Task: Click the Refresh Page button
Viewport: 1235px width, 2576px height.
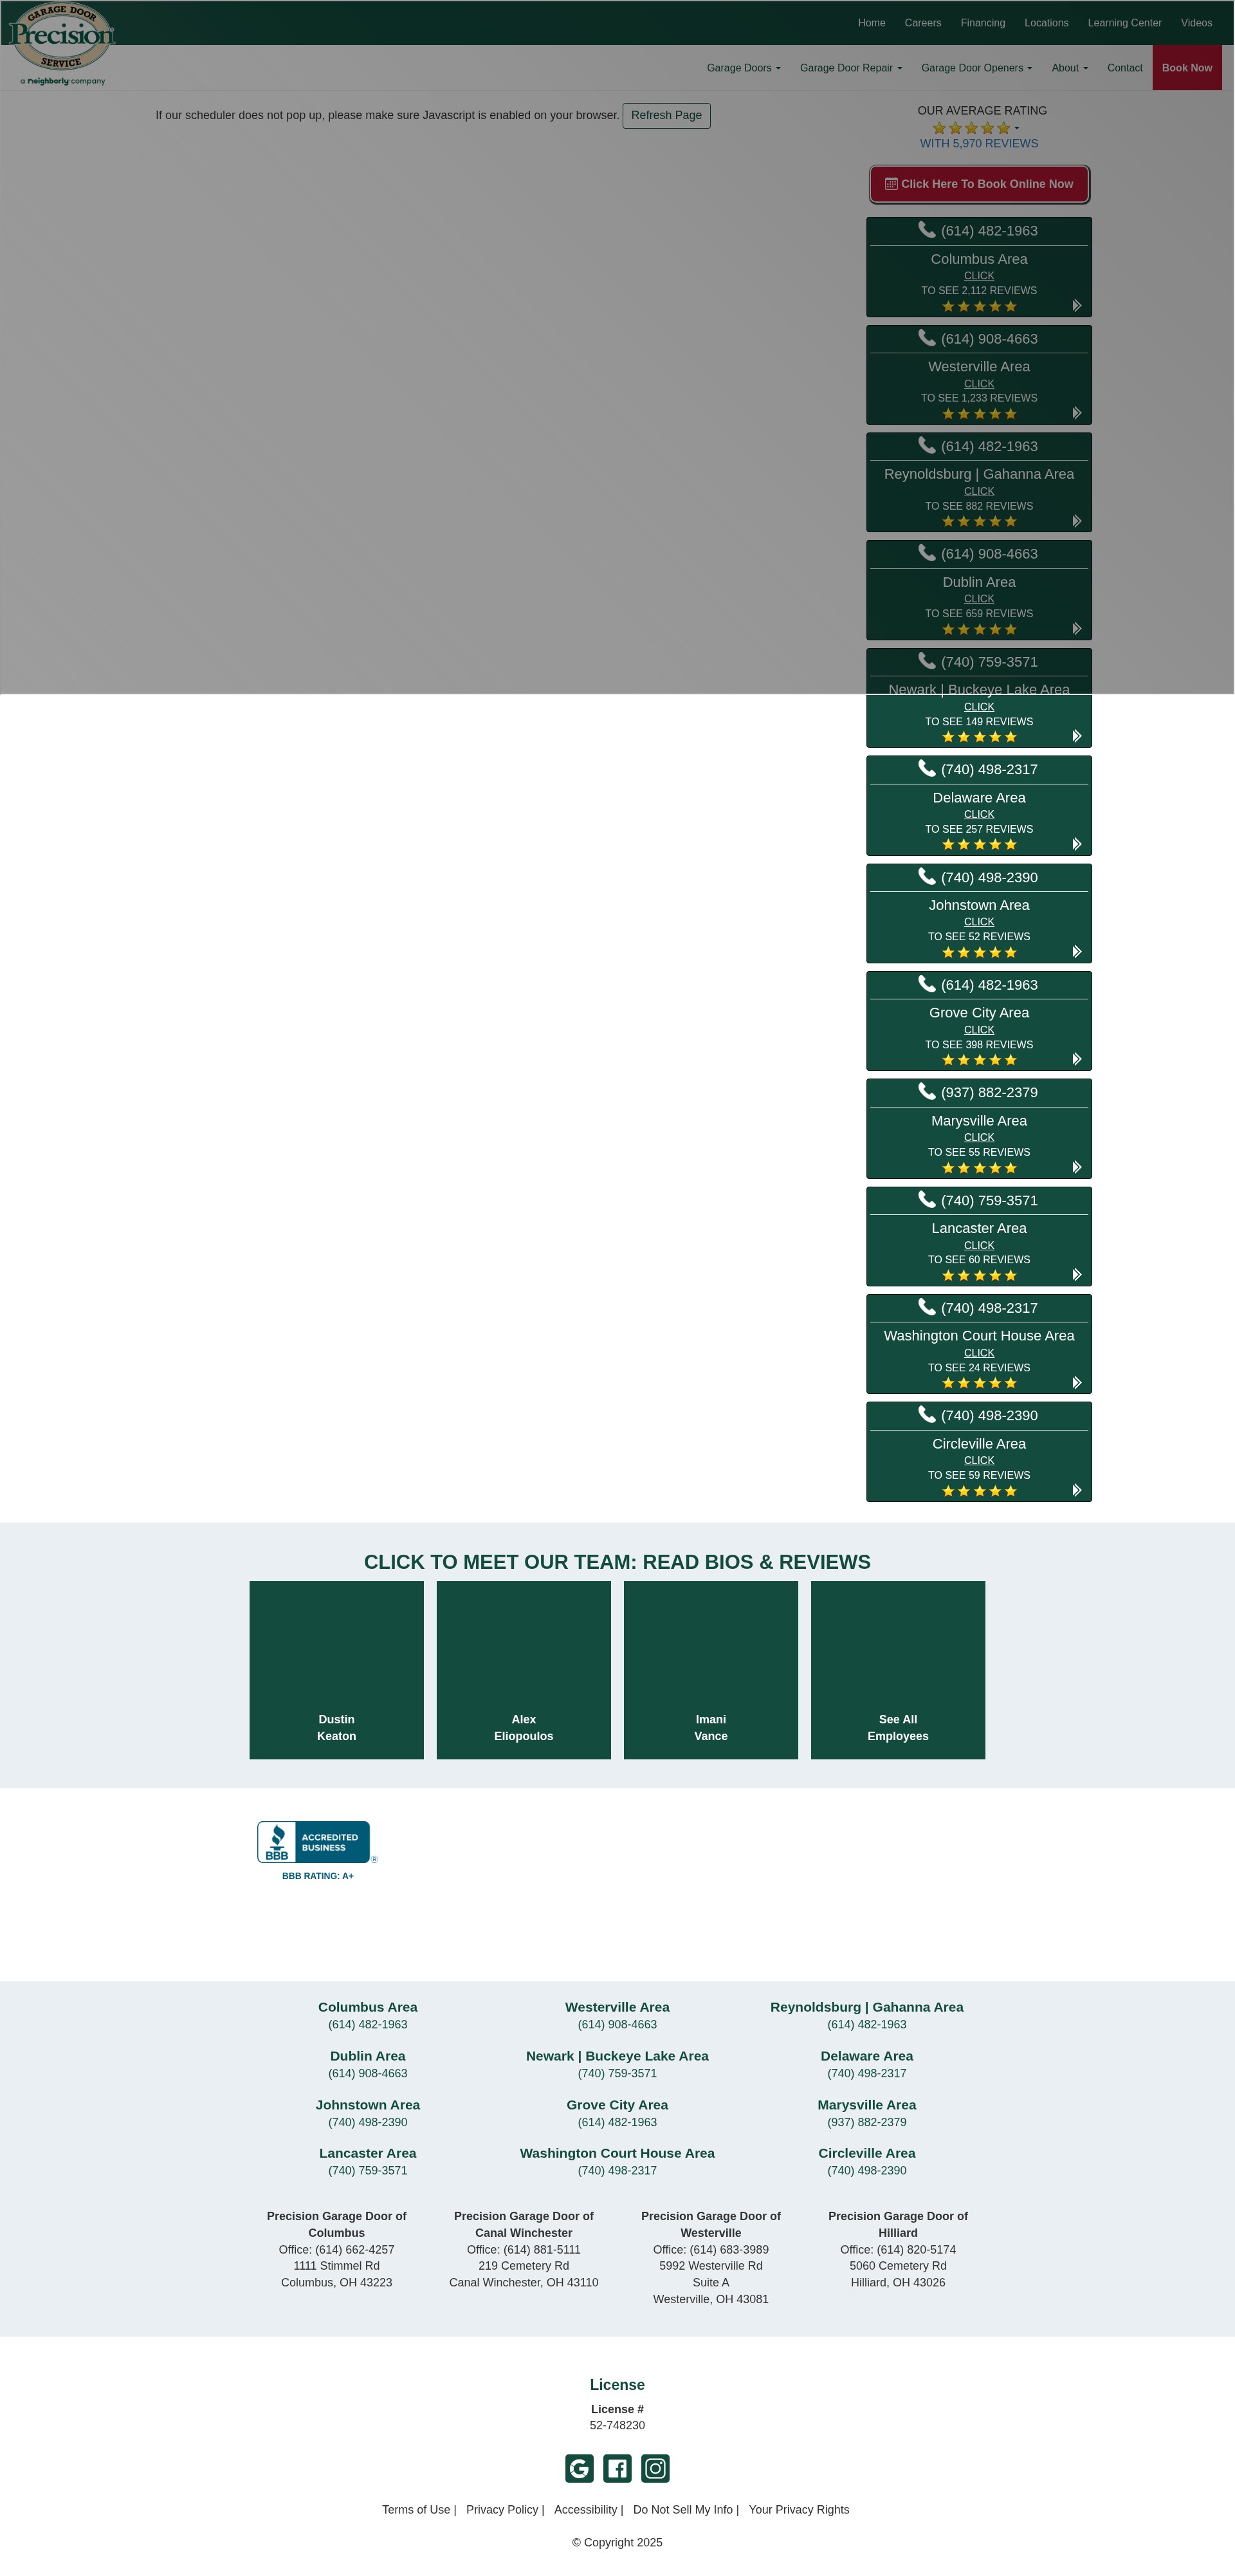Action: [666, 115]
